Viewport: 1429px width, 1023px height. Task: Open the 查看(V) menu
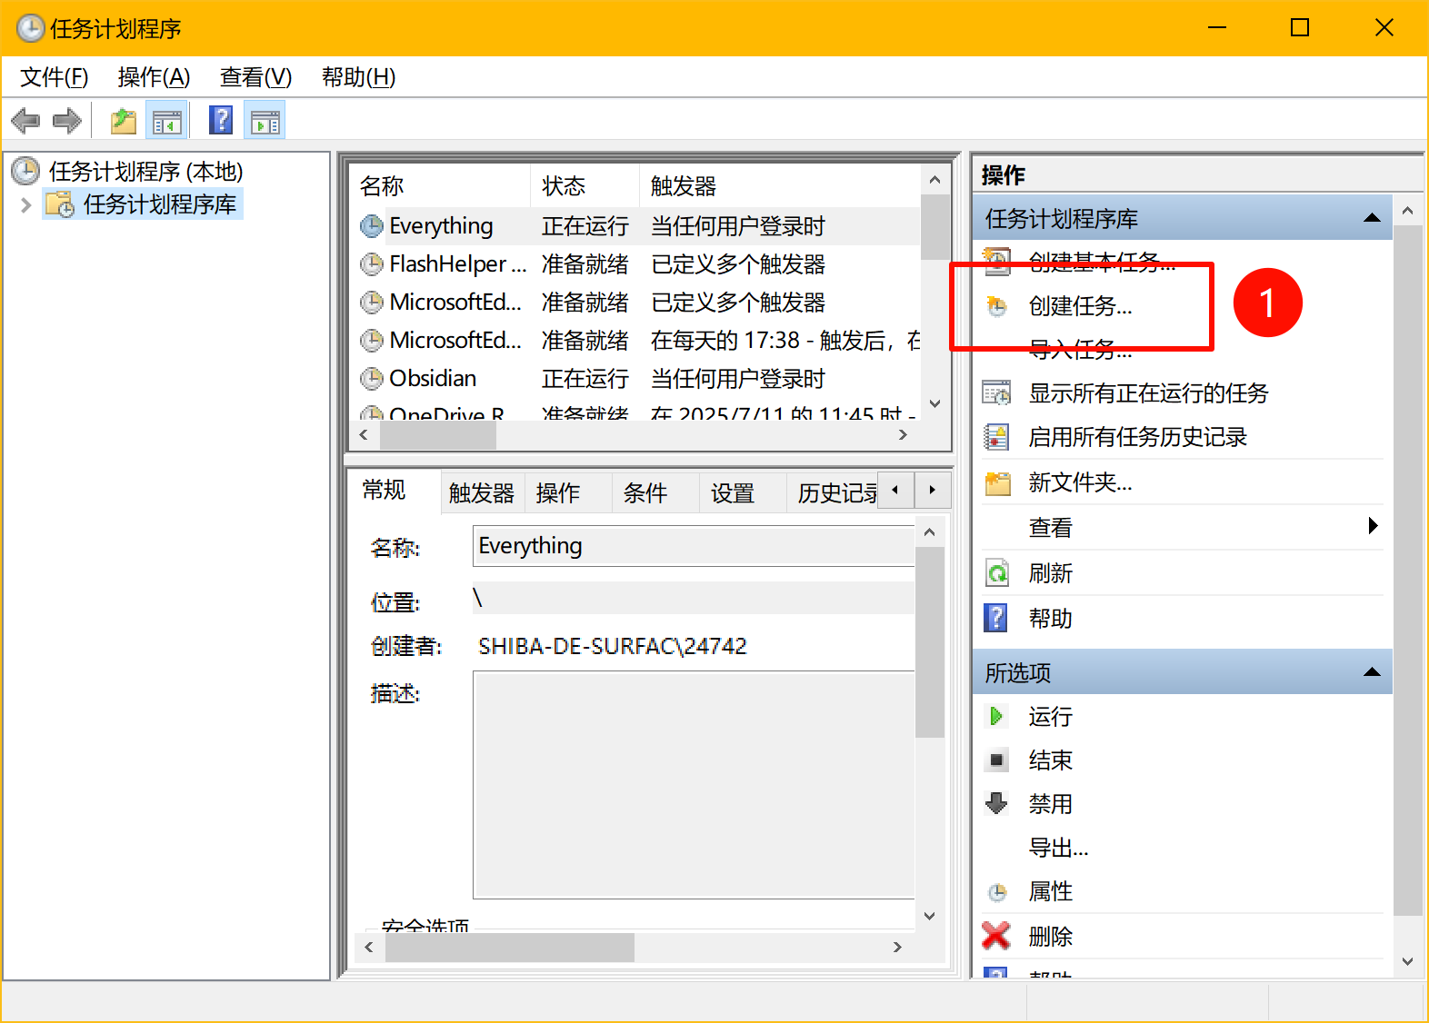pyautogui.click(x=256, y=77)
